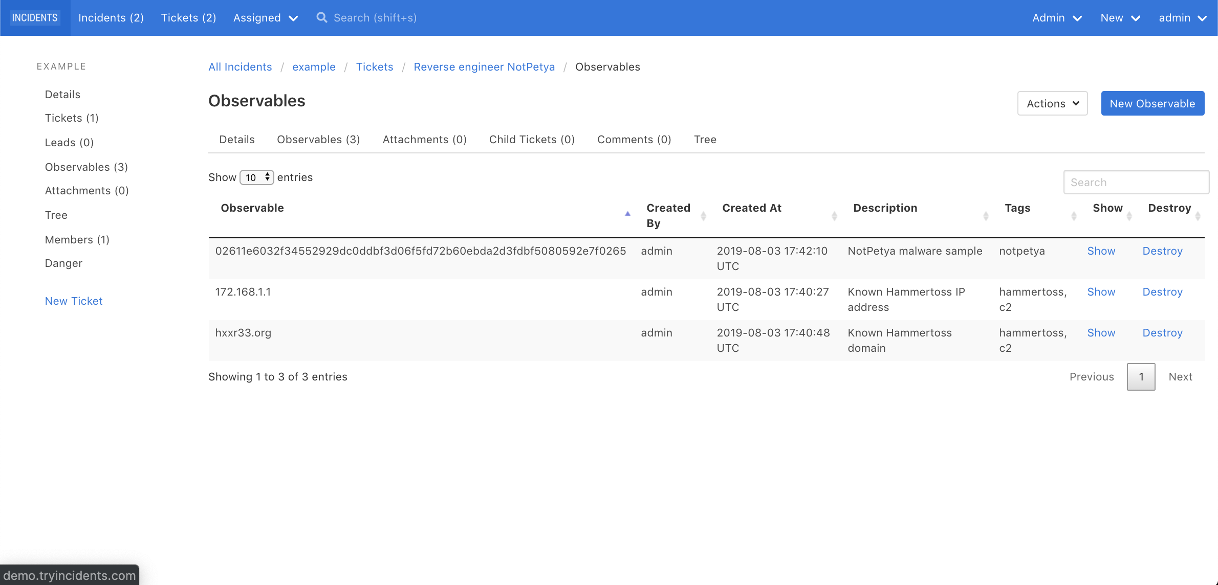Screen dimensions: 1218x585
Task: Navigate to All Incidents breadcrumb
Action: 241,66
